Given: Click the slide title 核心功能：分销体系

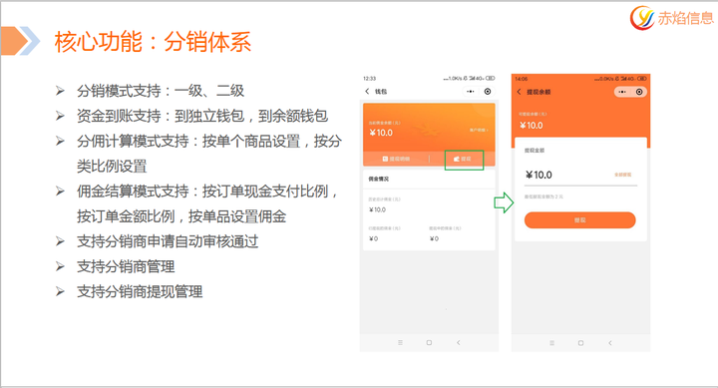Looking at the screenshot, I should coord(153,42).
